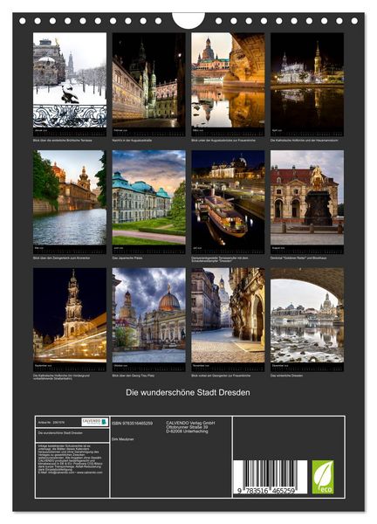Viewport: 377px width, 524px height.
Task: Click the copyright notice paragraph in info box
Action: click(71, 459)
